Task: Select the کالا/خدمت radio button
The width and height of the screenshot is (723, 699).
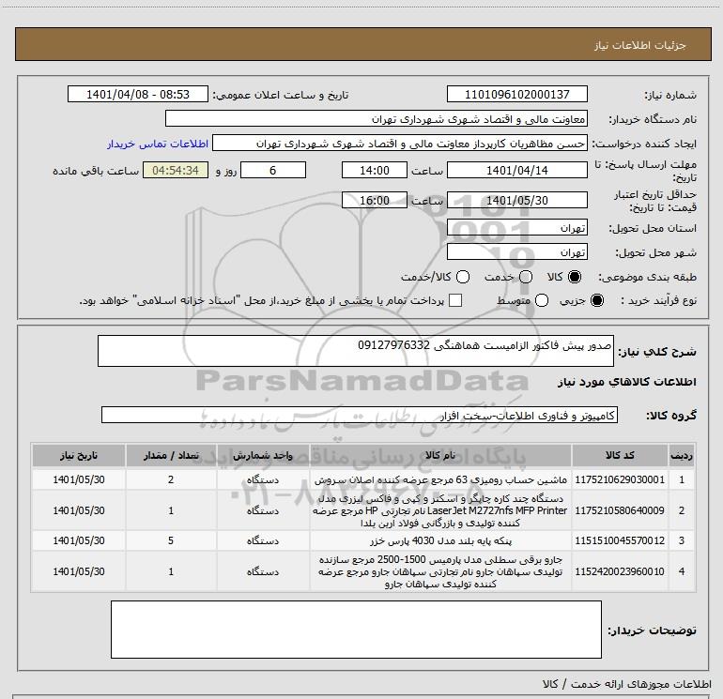Action: click(x=463, y=277)
